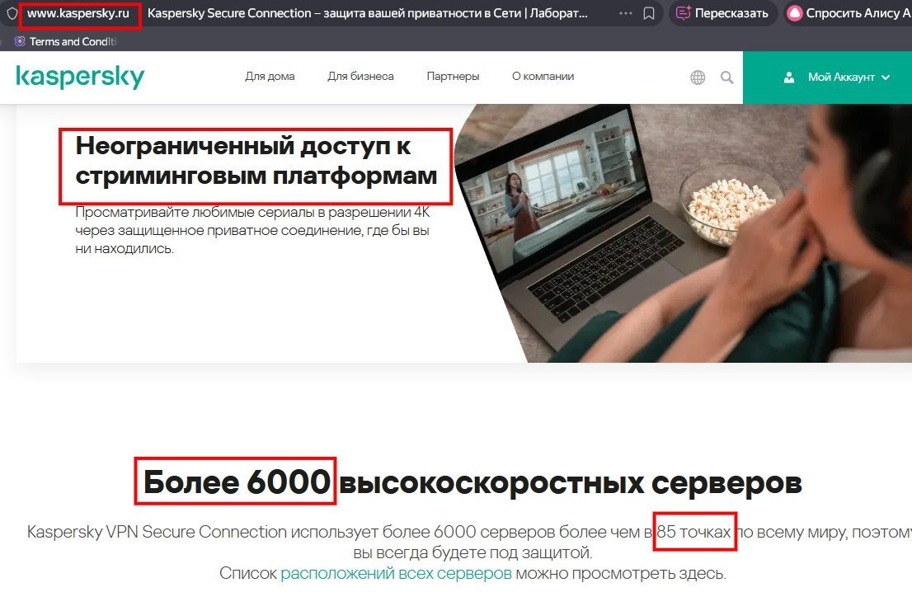Open the Для бизнеса menu
The image size is (912, 592).
360,76
